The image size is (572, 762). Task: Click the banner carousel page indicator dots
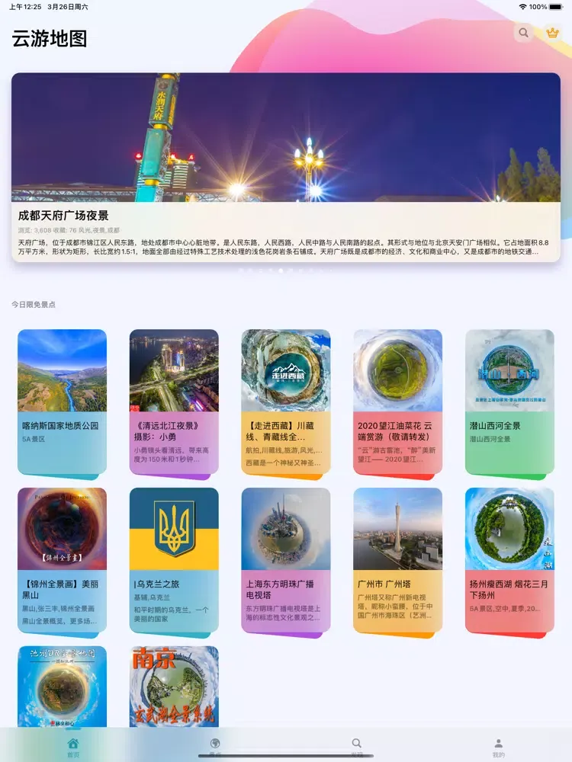pos(286,271)
